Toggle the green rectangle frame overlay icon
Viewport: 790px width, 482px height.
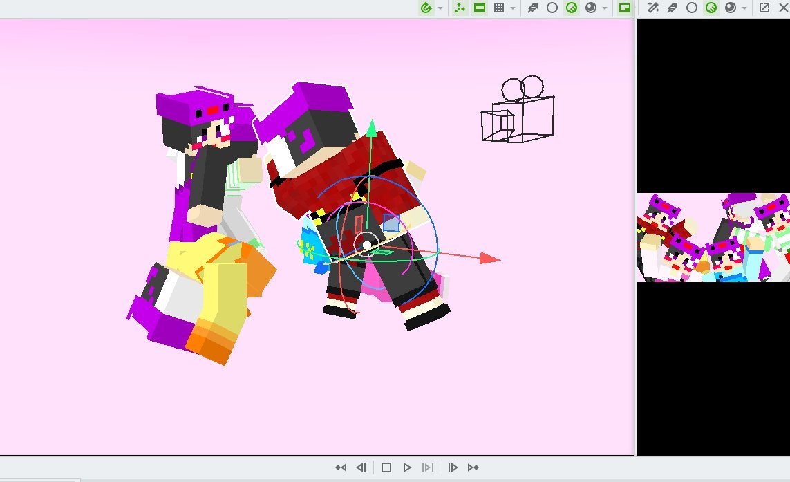(480, 8)
